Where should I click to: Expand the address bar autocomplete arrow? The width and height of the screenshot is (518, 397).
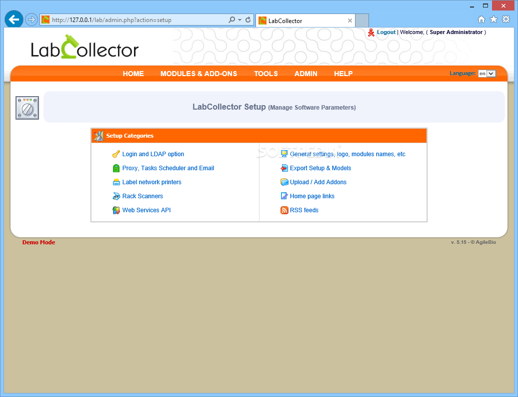tap(240, 20)
